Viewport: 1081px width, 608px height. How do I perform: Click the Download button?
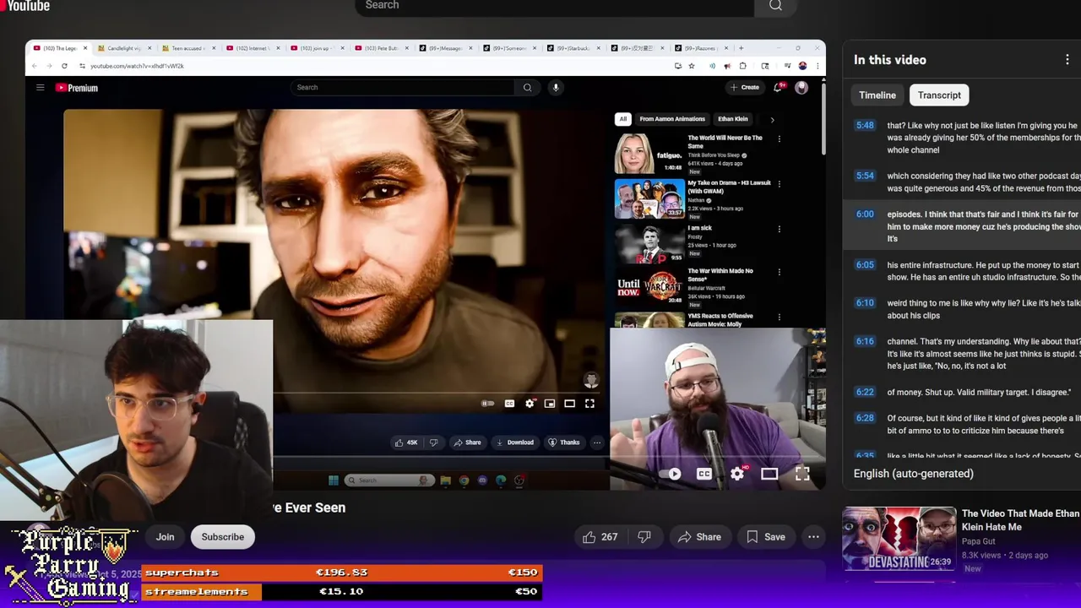coord(514,442)
